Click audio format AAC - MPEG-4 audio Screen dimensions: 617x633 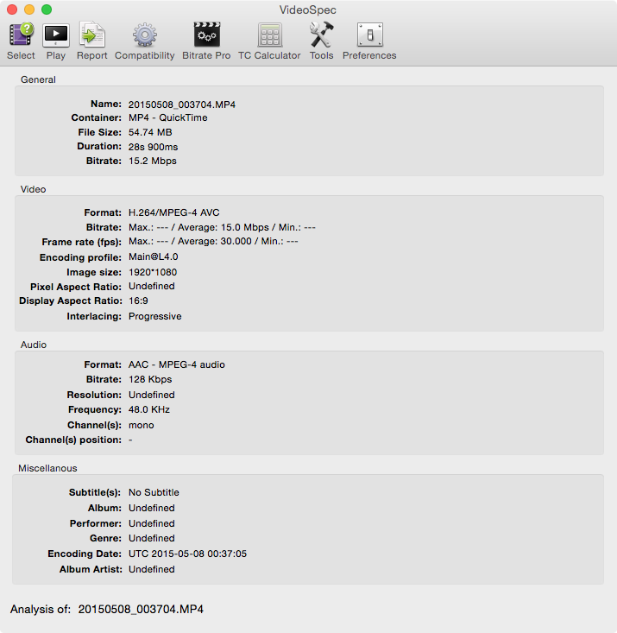tap(177, 364)
